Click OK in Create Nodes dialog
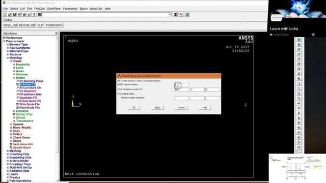Image resolution: width=326 pixels, height=183 pixels. pos(134,107)
